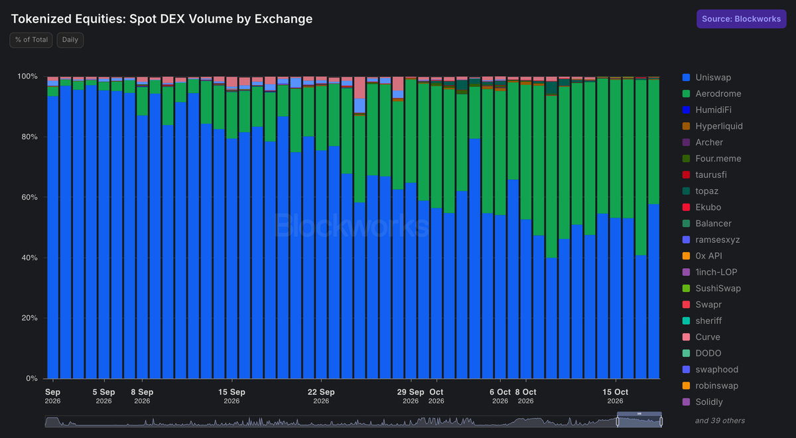Viewport: 796px width, 438px height.
Task: Click the swaphood legend entry
Action: (710, 370)
